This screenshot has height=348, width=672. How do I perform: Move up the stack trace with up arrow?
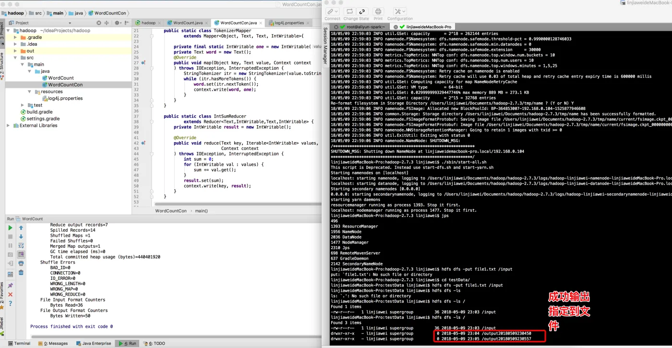(x=21, y=228)
